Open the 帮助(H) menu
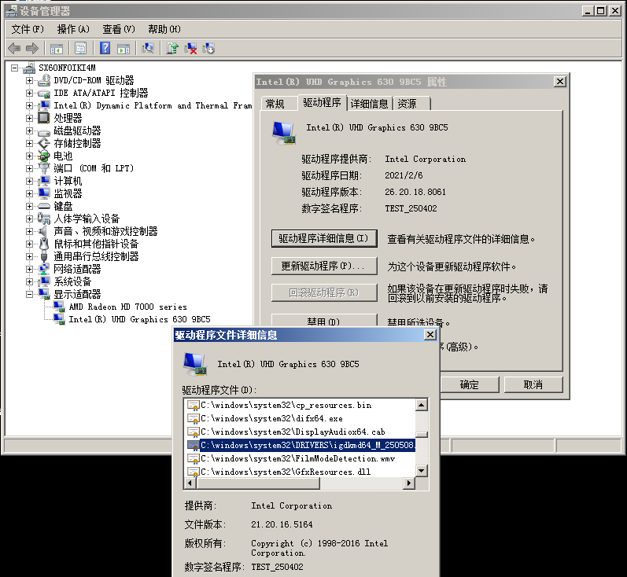This screenshot has width=627, height=577. (x=164, y=29)
